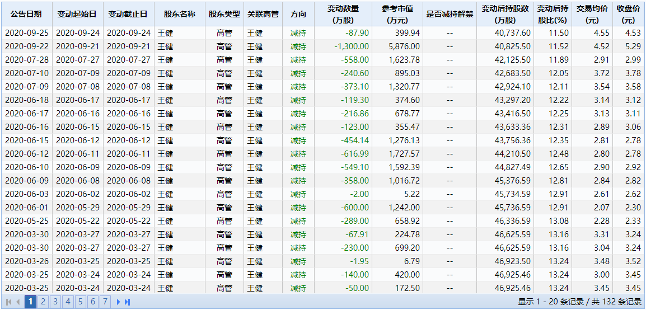Click the holdings value 40,737.60
Image resolution: width=646 pixels, height=310 pixels.
click(513, 34)
